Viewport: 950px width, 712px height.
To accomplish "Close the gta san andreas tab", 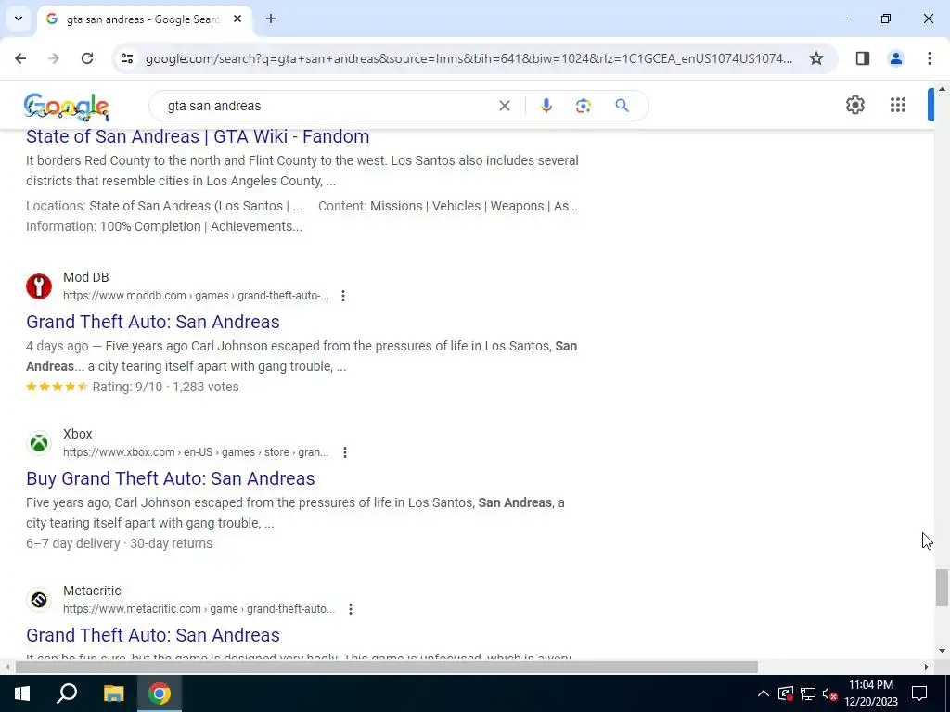I will [x=237, y=19].
